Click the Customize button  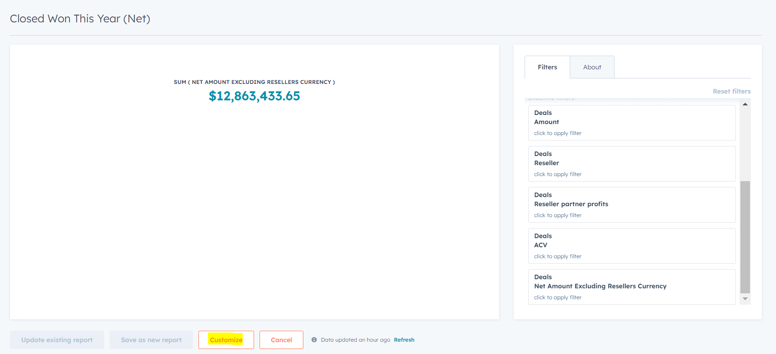(x=226, y=340)
